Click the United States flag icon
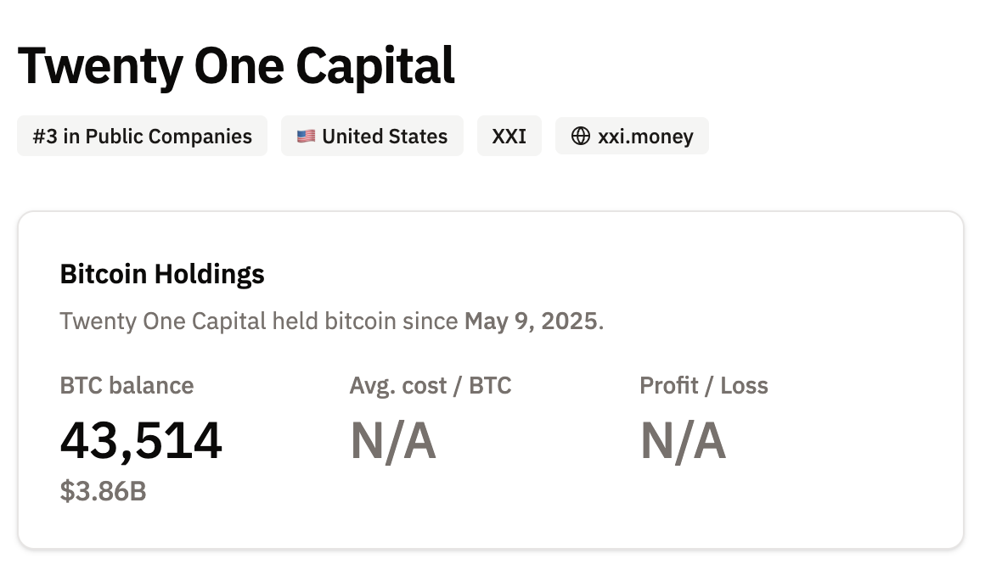 coord(307,137)
